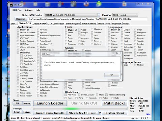Open the Help link near Shrink Info
The width and height of the screenshot is (162, 121).
(x=148, y=114)
